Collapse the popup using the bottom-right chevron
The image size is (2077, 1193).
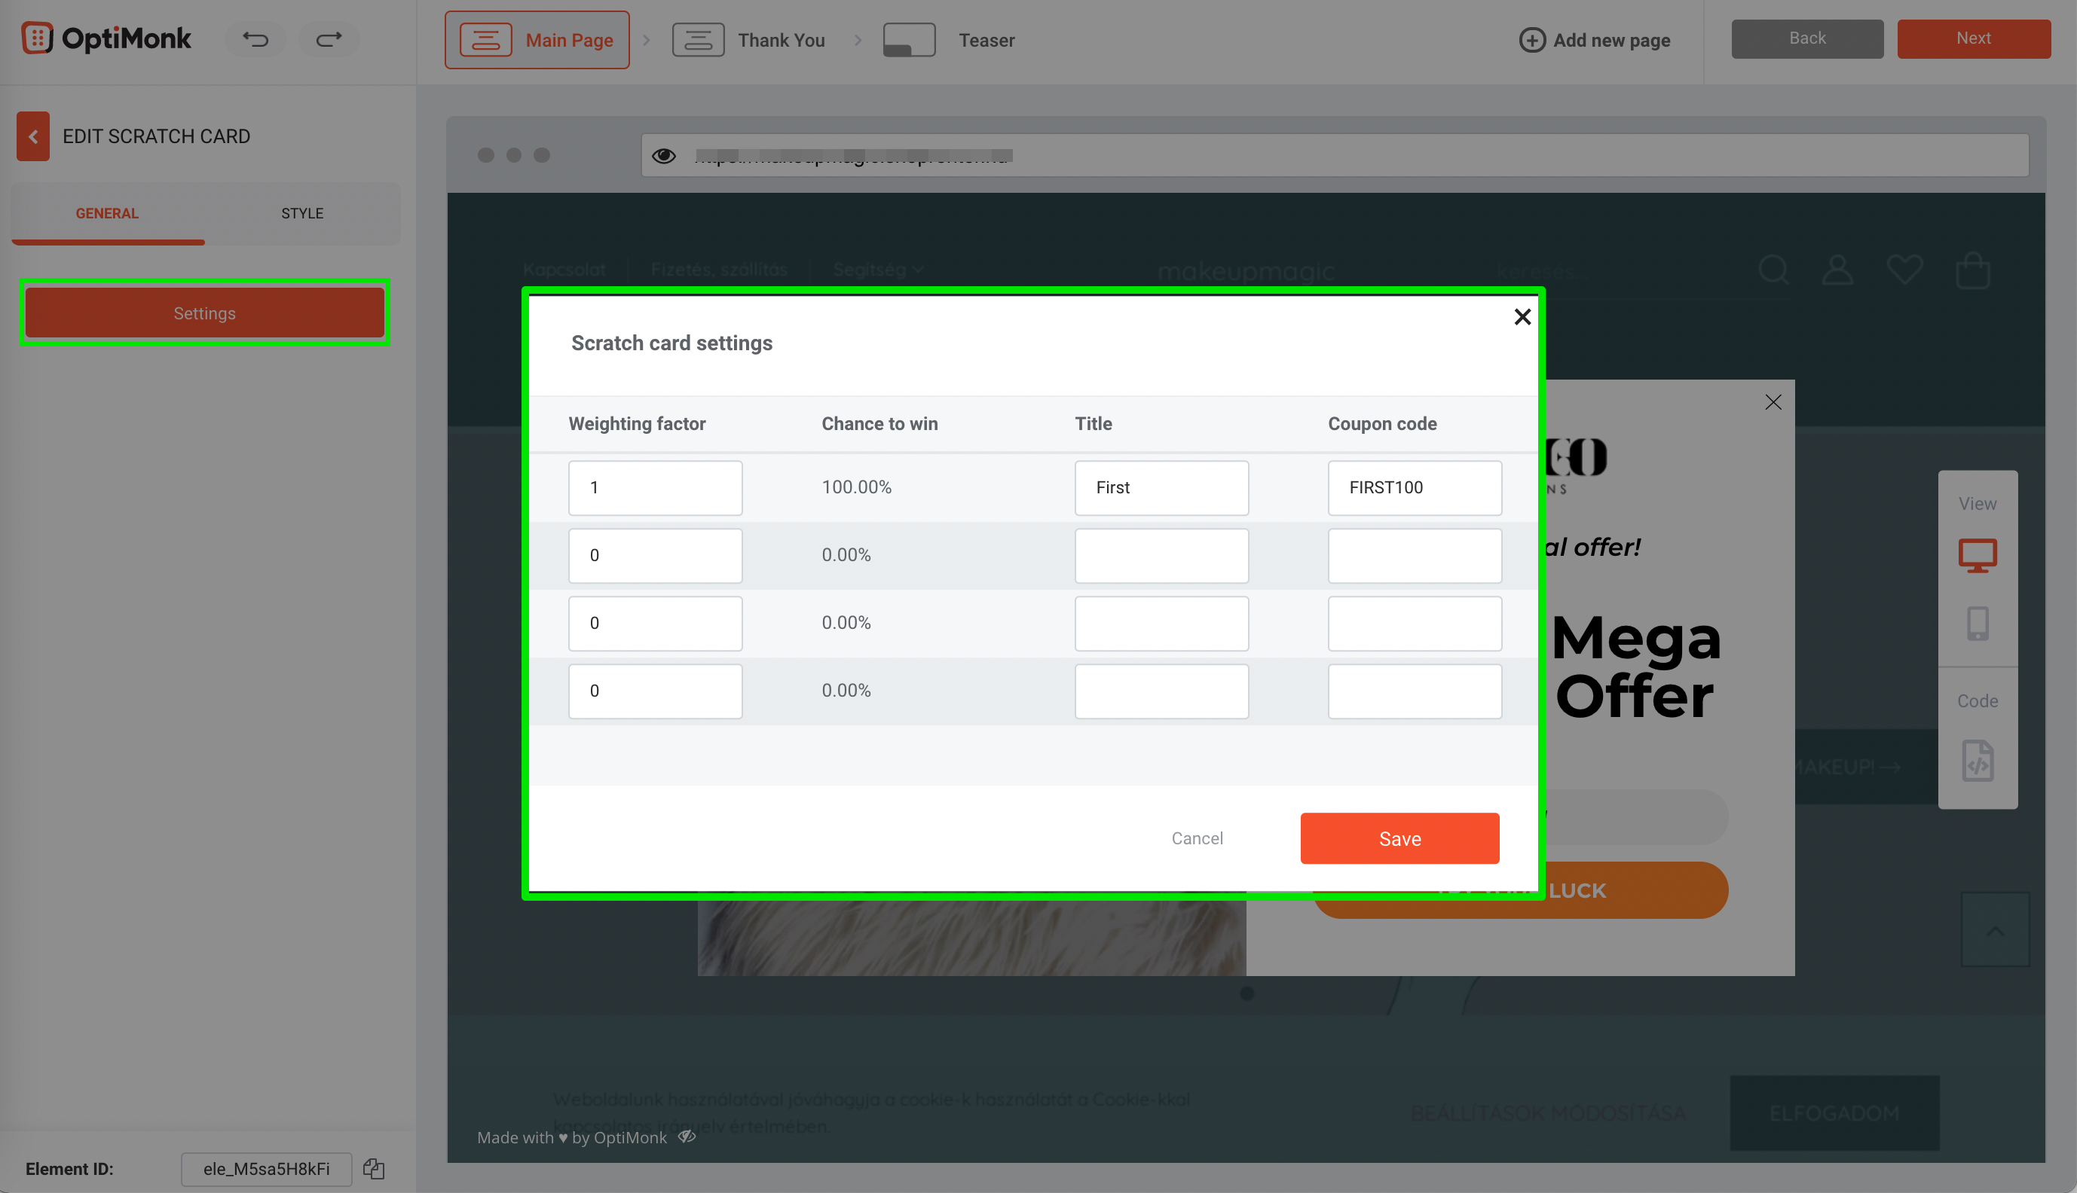pos(1995,930)
